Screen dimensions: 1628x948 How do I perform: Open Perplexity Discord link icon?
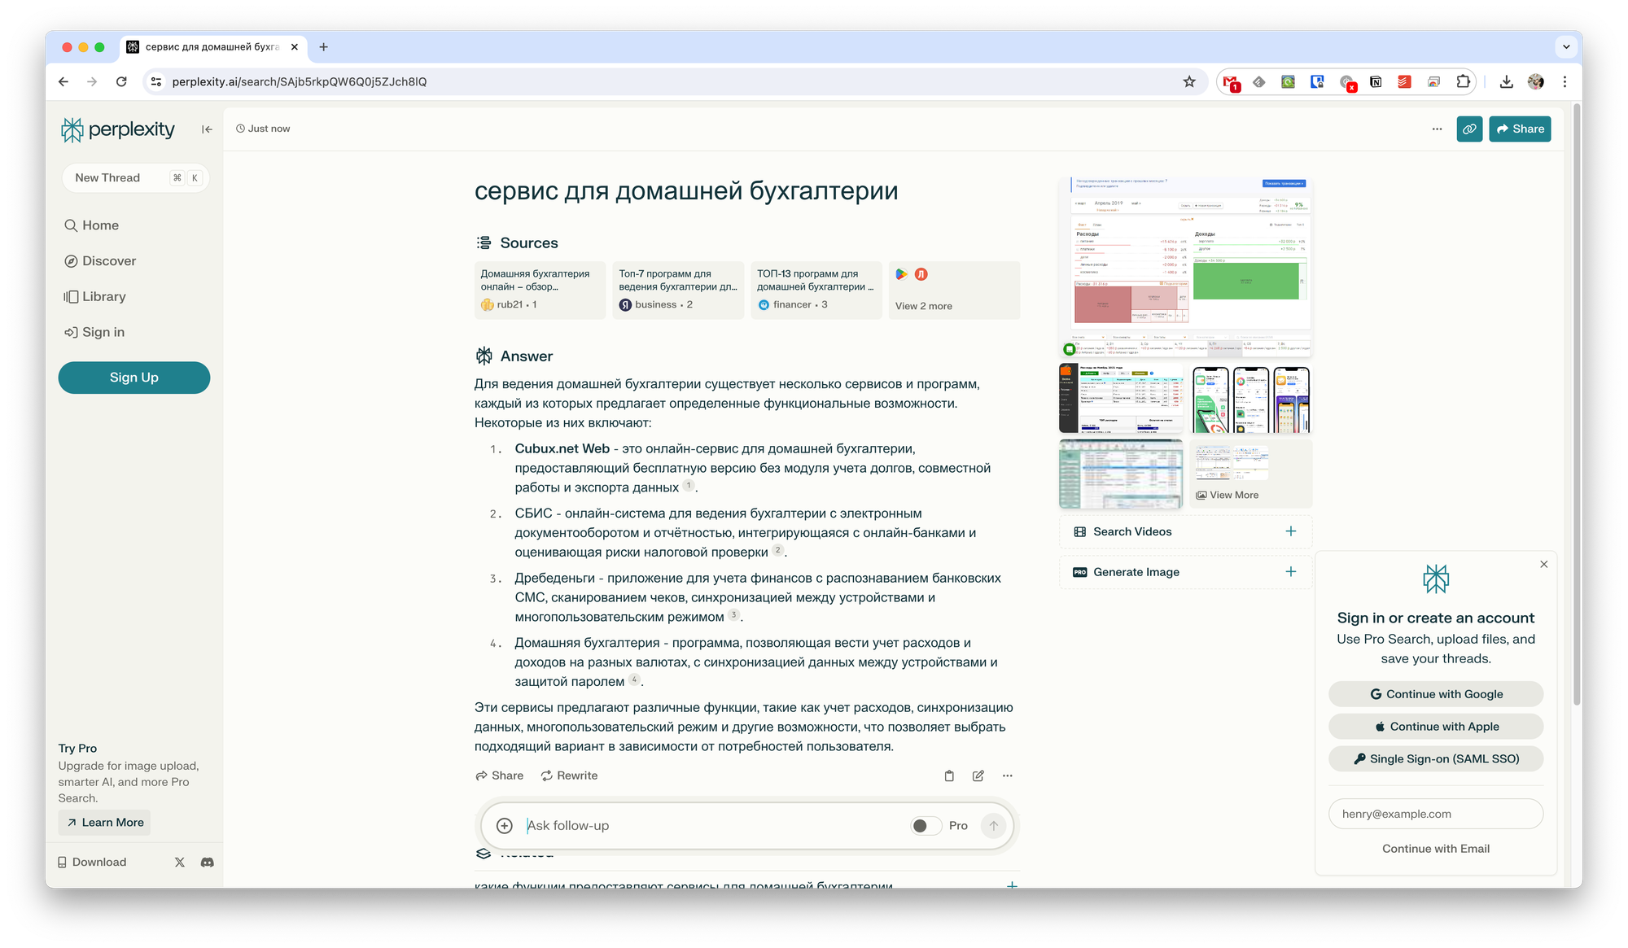tap(208, 862)
